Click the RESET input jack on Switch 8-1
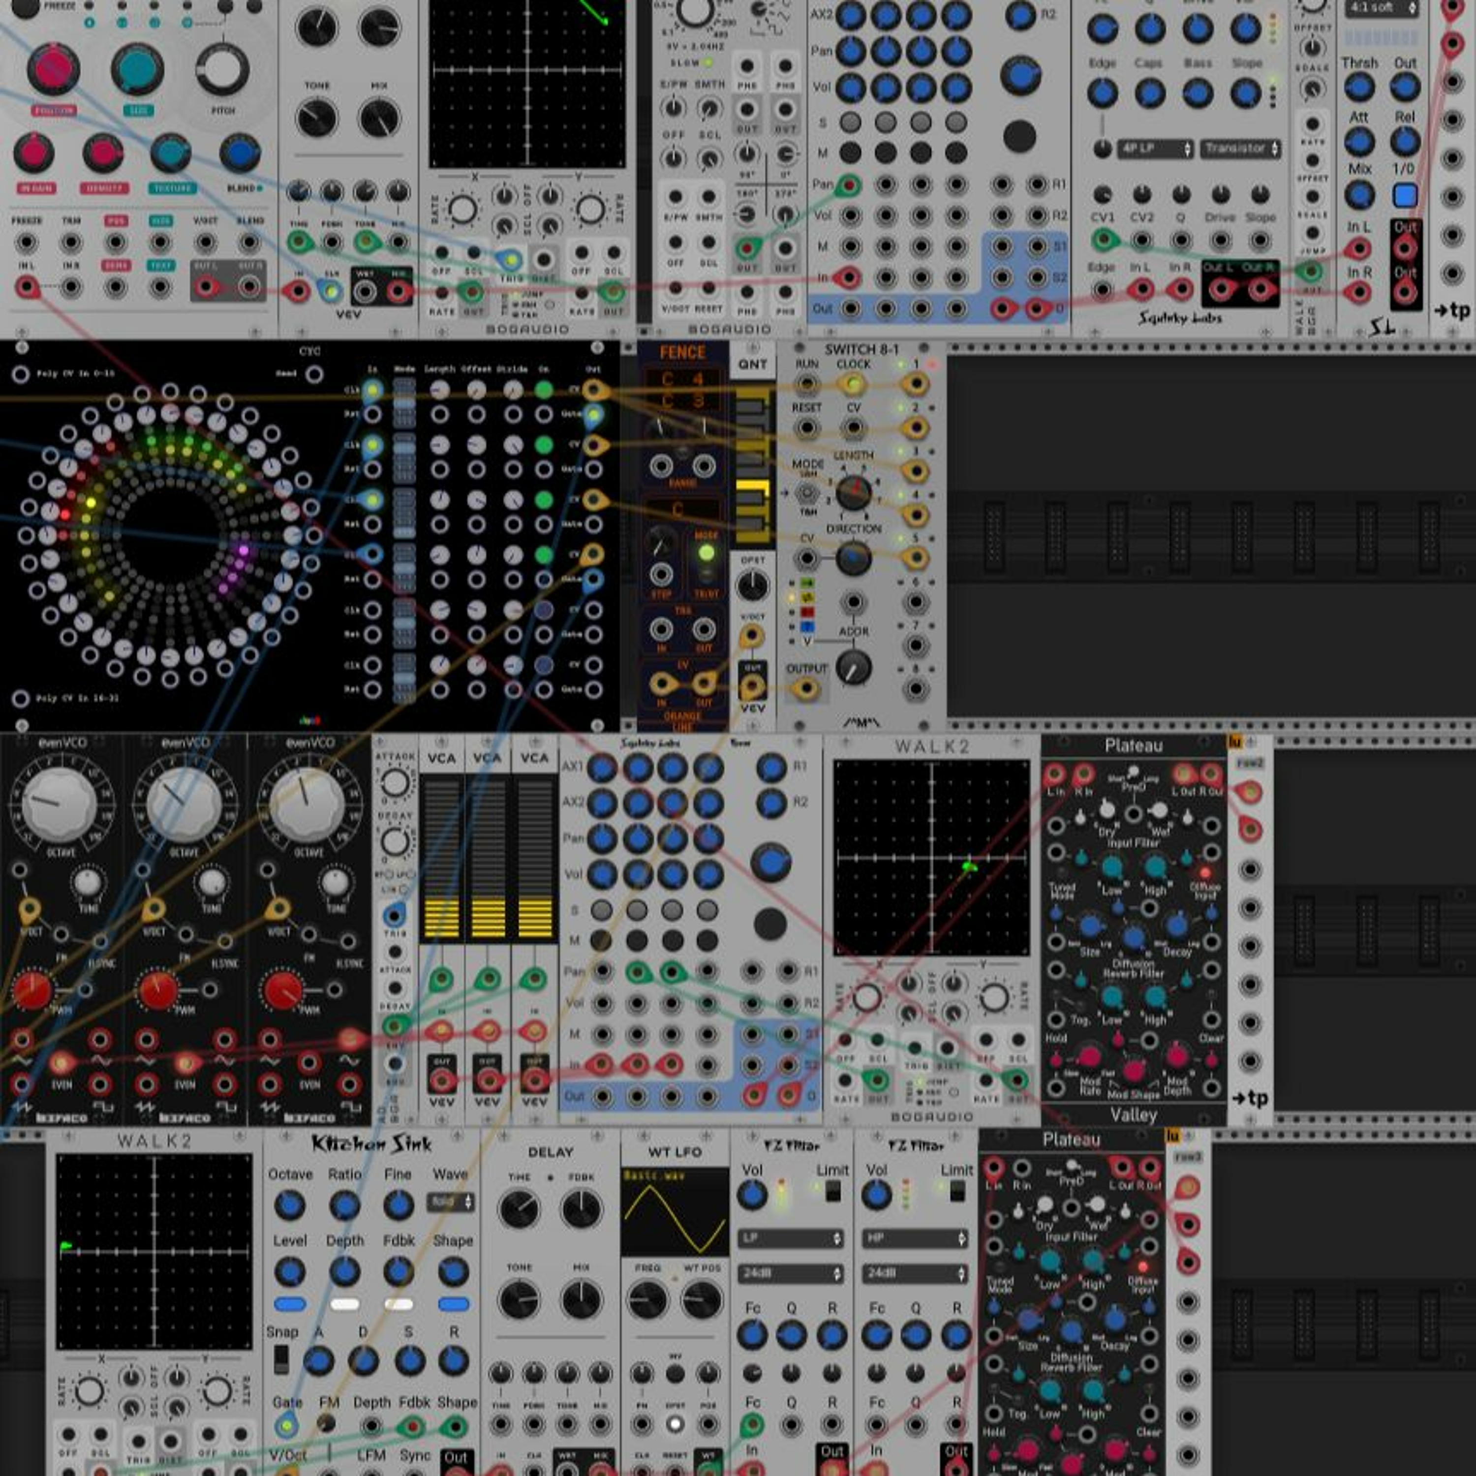Viewport: 1476px width, 1476px height. (807, 427)
